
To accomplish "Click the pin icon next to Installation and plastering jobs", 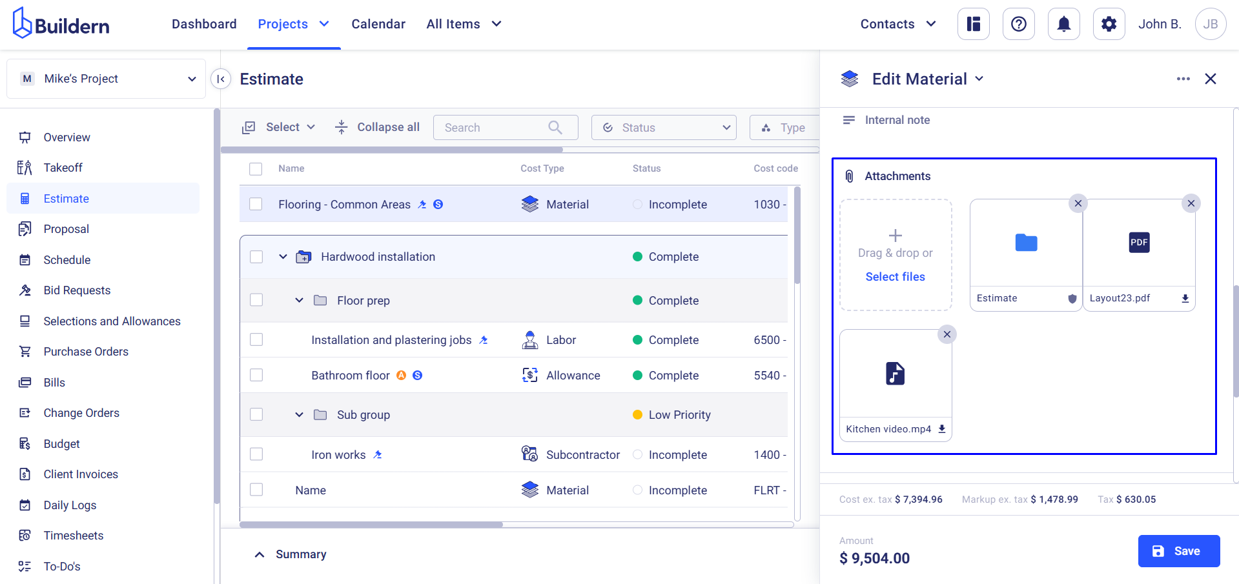I will [x=484, y=340].
